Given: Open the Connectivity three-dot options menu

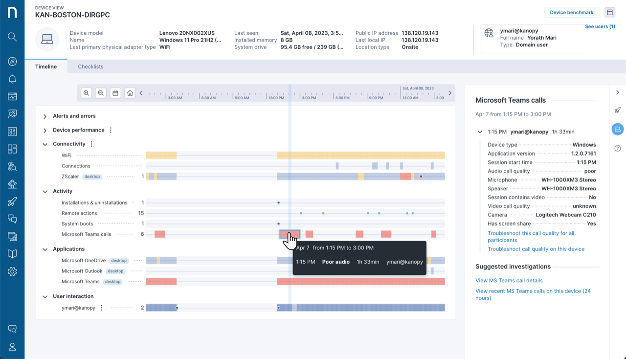Looking at the screenshot, I should tap(91, 144).
